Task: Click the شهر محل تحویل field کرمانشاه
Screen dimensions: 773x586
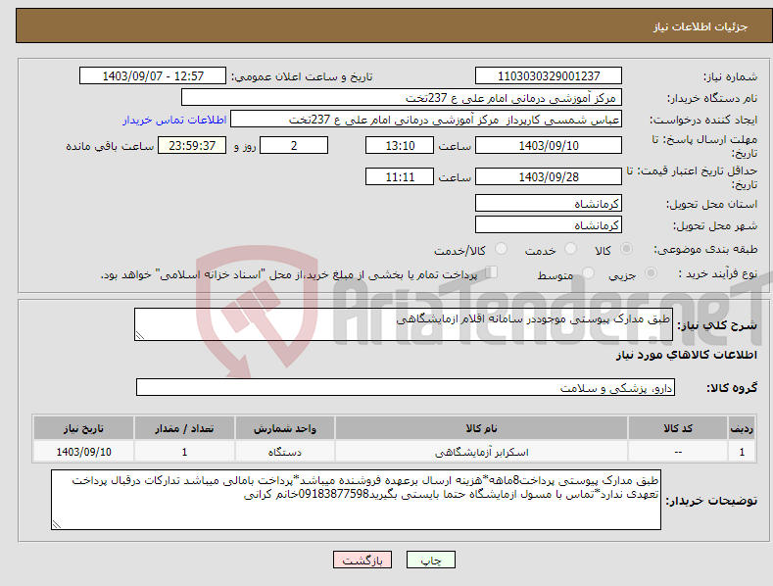Action: click(549, 225)
